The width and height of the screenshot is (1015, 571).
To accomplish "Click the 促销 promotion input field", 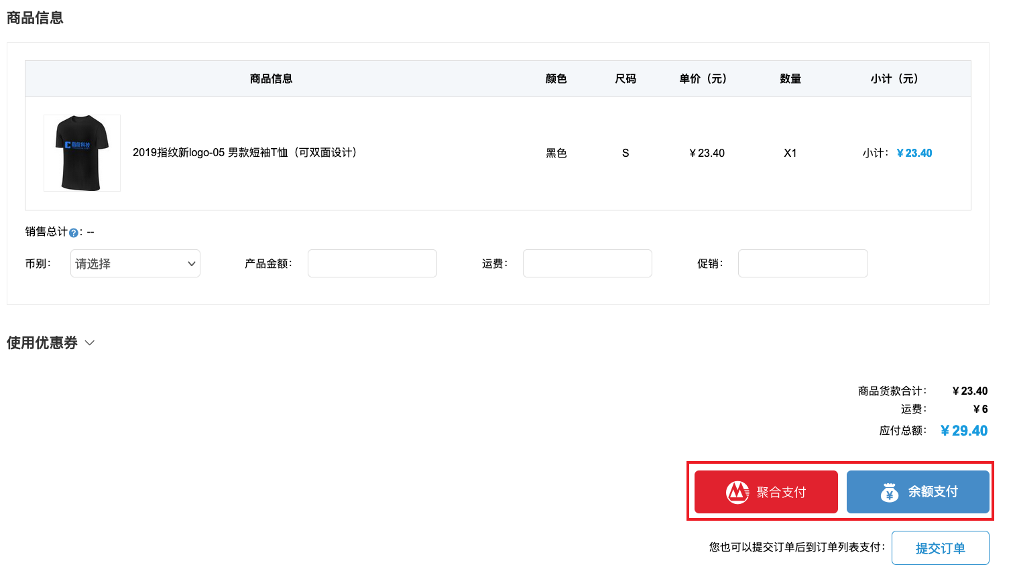I will click(802, 263).
